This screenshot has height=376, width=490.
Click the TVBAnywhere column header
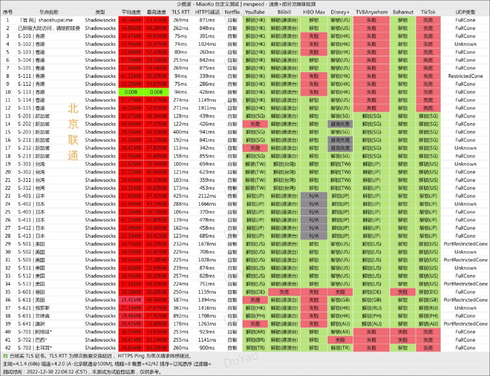coord(372,12)
